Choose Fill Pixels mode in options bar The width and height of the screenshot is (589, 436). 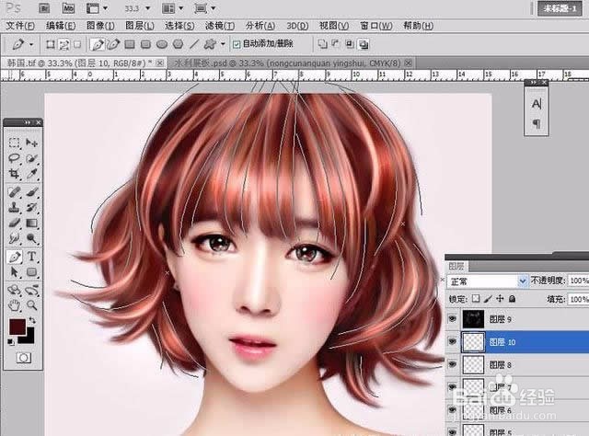tap(77, 45)
